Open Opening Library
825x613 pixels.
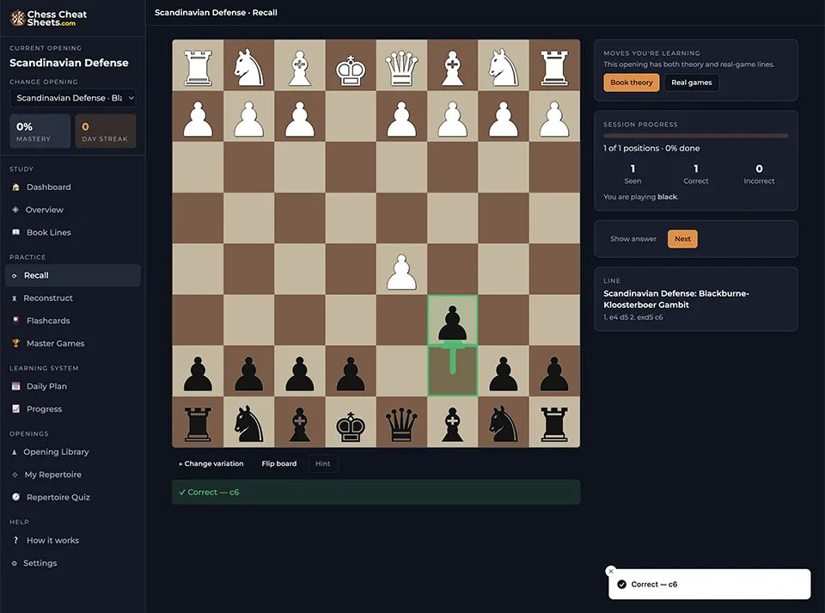click(x=72, y=452)
